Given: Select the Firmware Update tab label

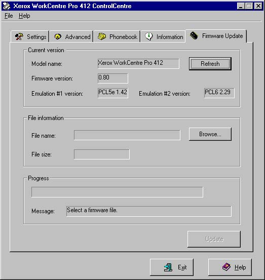Looking at the screenshot, I should (222, 36).
